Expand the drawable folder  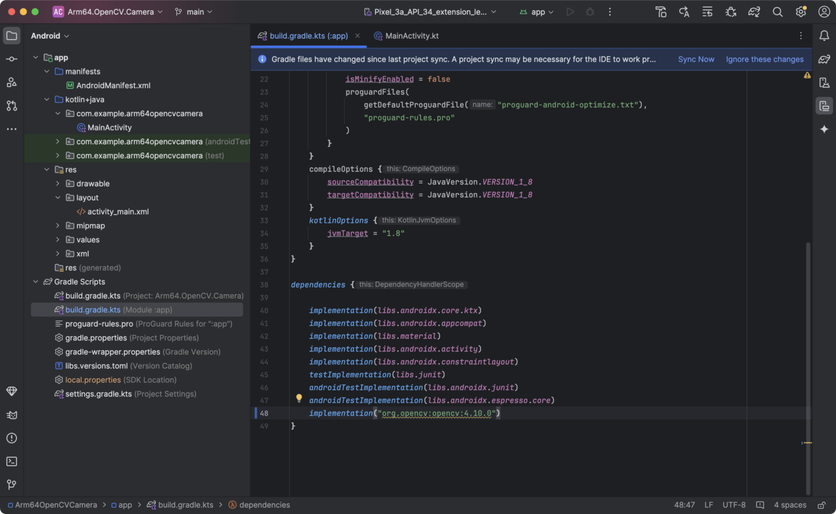pos(57,184)
